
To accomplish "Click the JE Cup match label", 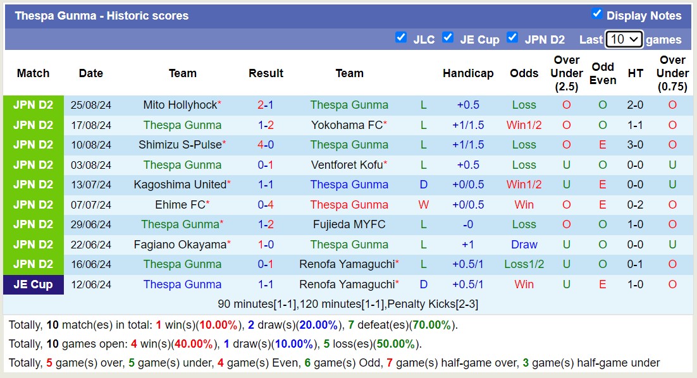I will [33, 284].
